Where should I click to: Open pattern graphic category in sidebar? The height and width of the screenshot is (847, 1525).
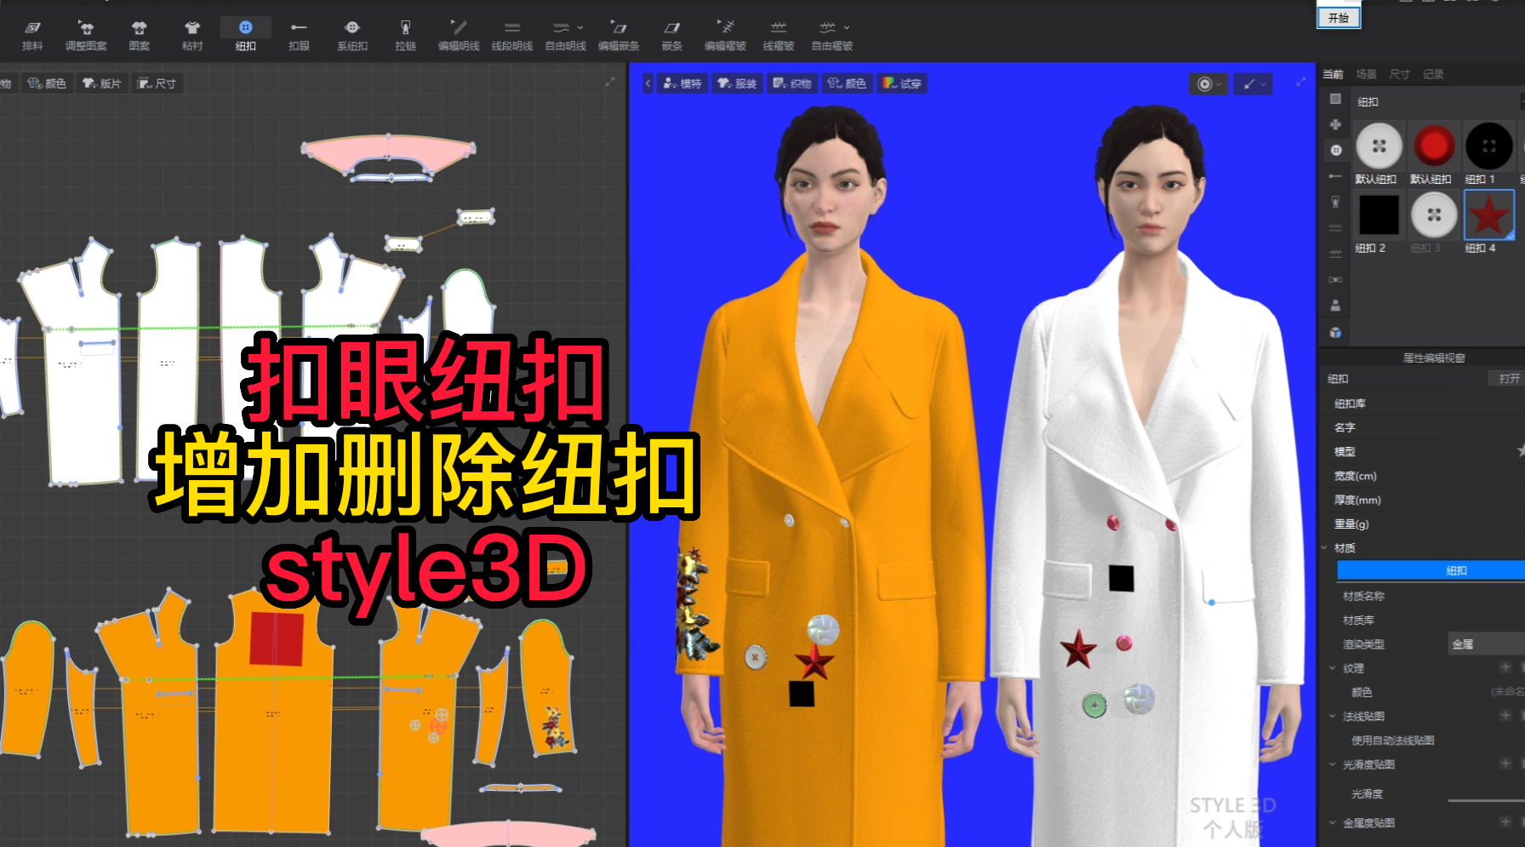[x=1335, y=124]
